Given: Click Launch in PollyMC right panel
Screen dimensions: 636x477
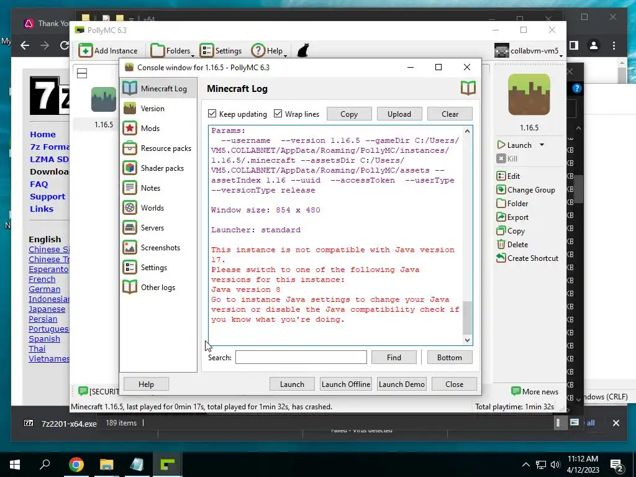Looking at the screenshot, I should 514,145.
